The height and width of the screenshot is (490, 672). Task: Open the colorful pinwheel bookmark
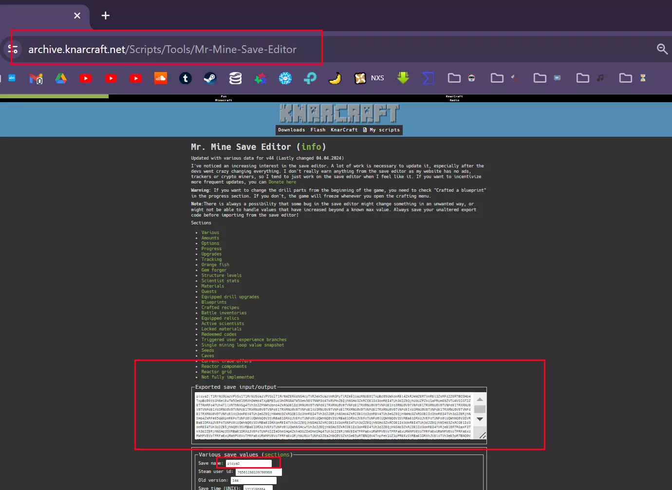click(x=261, y=78)
